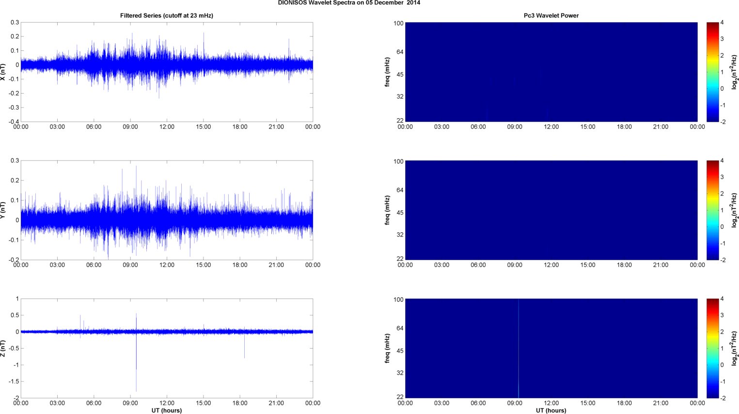739x414 pixels.
Task: Click inside the Y component filtered series plot
Action: (x=167, y=210)
